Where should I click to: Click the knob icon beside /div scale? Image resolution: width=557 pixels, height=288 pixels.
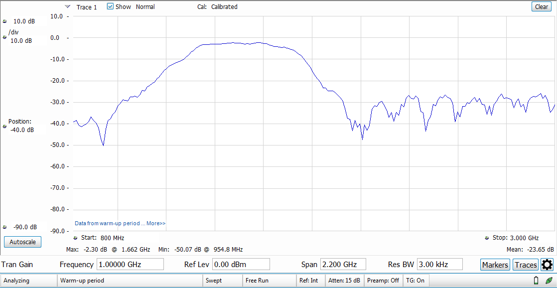5,37
